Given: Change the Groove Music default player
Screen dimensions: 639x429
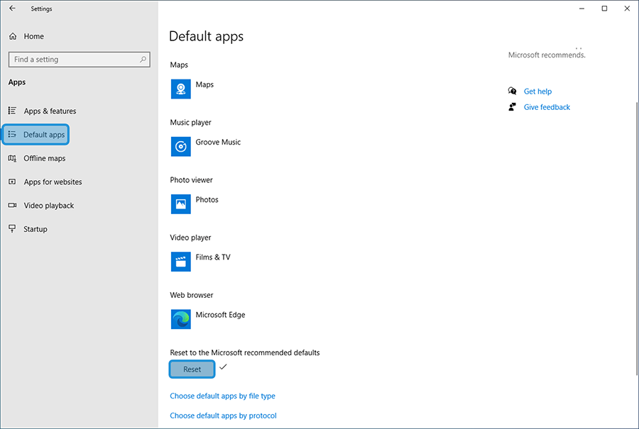Looking at the screenshot, I should click(218, 142).
